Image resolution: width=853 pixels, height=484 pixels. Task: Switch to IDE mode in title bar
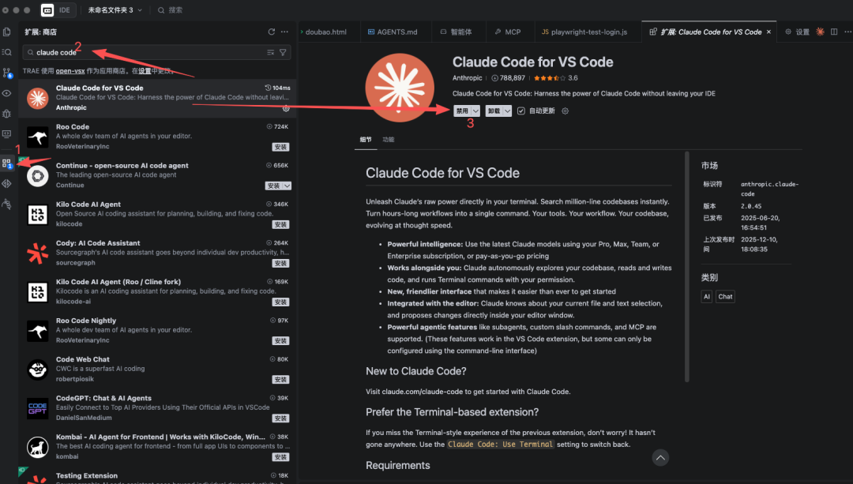(65, 9)
